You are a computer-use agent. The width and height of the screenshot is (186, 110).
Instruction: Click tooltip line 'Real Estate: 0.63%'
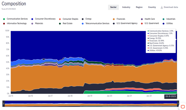click(156, 43)
